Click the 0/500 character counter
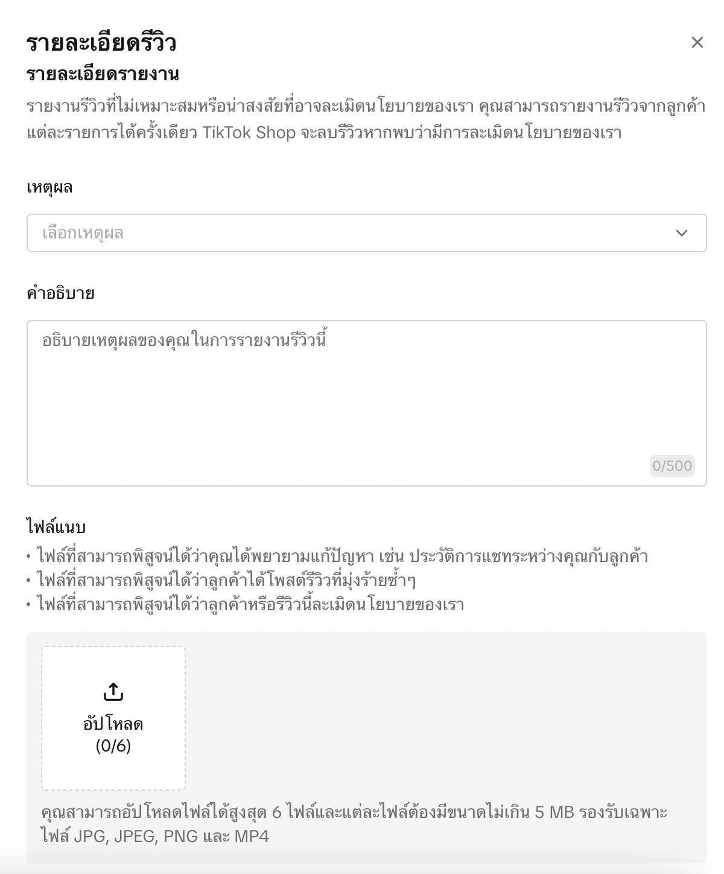Screen dimensions: 724x874 click(x=672, y=466)
